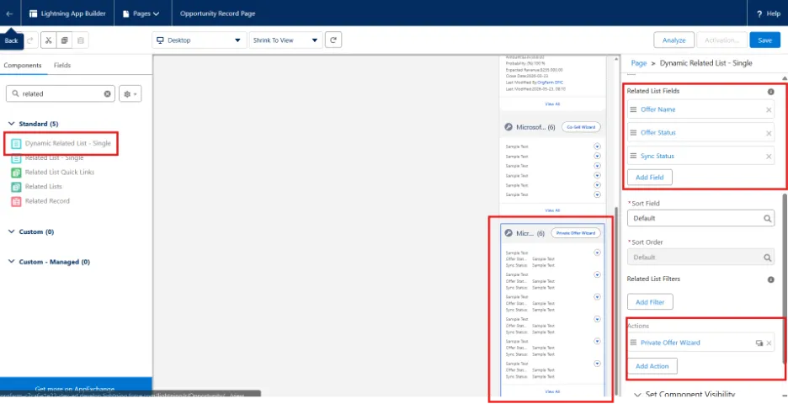The height and width of the screenshot is (404, 788).
Task: Open the component list settings gear
Action: 130,93
